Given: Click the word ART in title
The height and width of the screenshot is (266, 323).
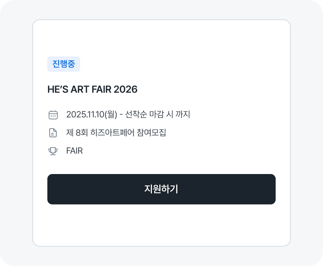Looking at the screenshot, I should (x=78, y=89).
